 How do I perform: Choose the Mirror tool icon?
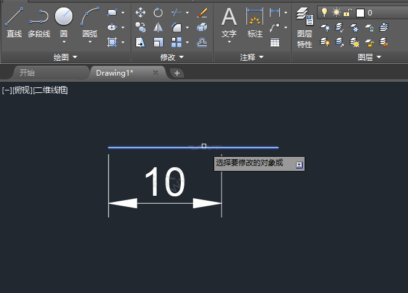[x=158, y=27]
